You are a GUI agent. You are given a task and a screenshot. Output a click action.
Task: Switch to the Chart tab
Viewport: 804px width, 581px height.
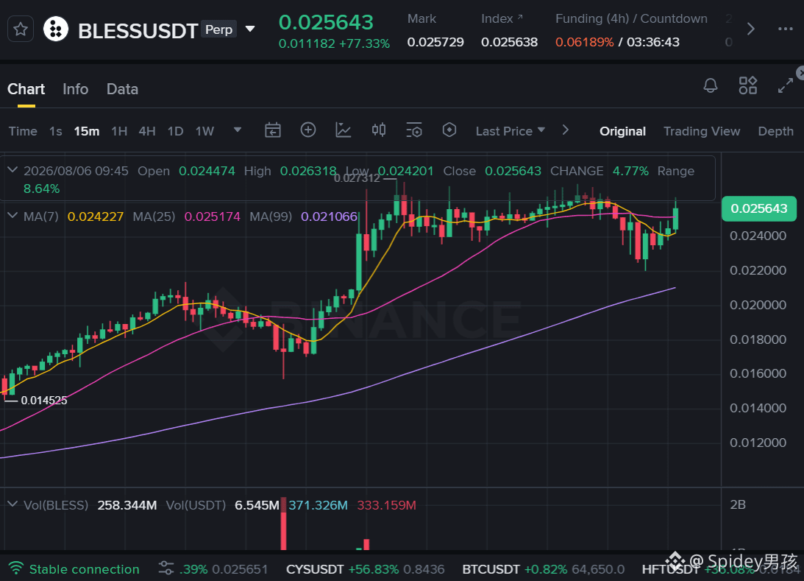[26, 89]
